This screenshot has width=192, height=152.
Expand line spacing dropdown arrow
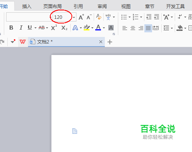(172, 28)
